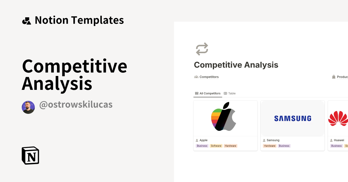Click the person icon on the Samsung card
This screenshot has width=348, height=182.
[264, 140]
